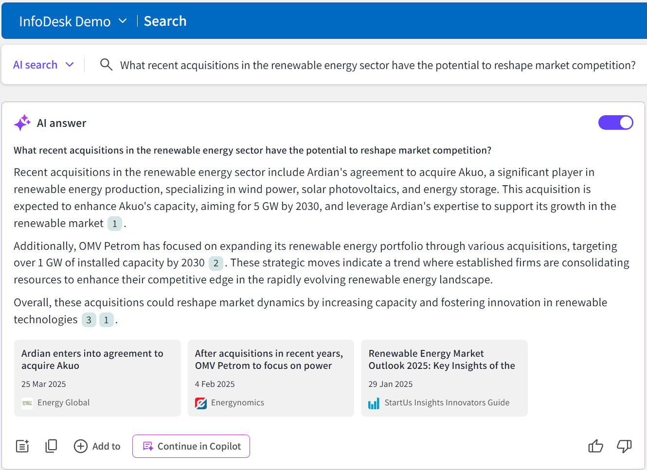This screenshot has height=470, width=647.
Task: Click the Energy Global source logo
Action: coord(27,403)
